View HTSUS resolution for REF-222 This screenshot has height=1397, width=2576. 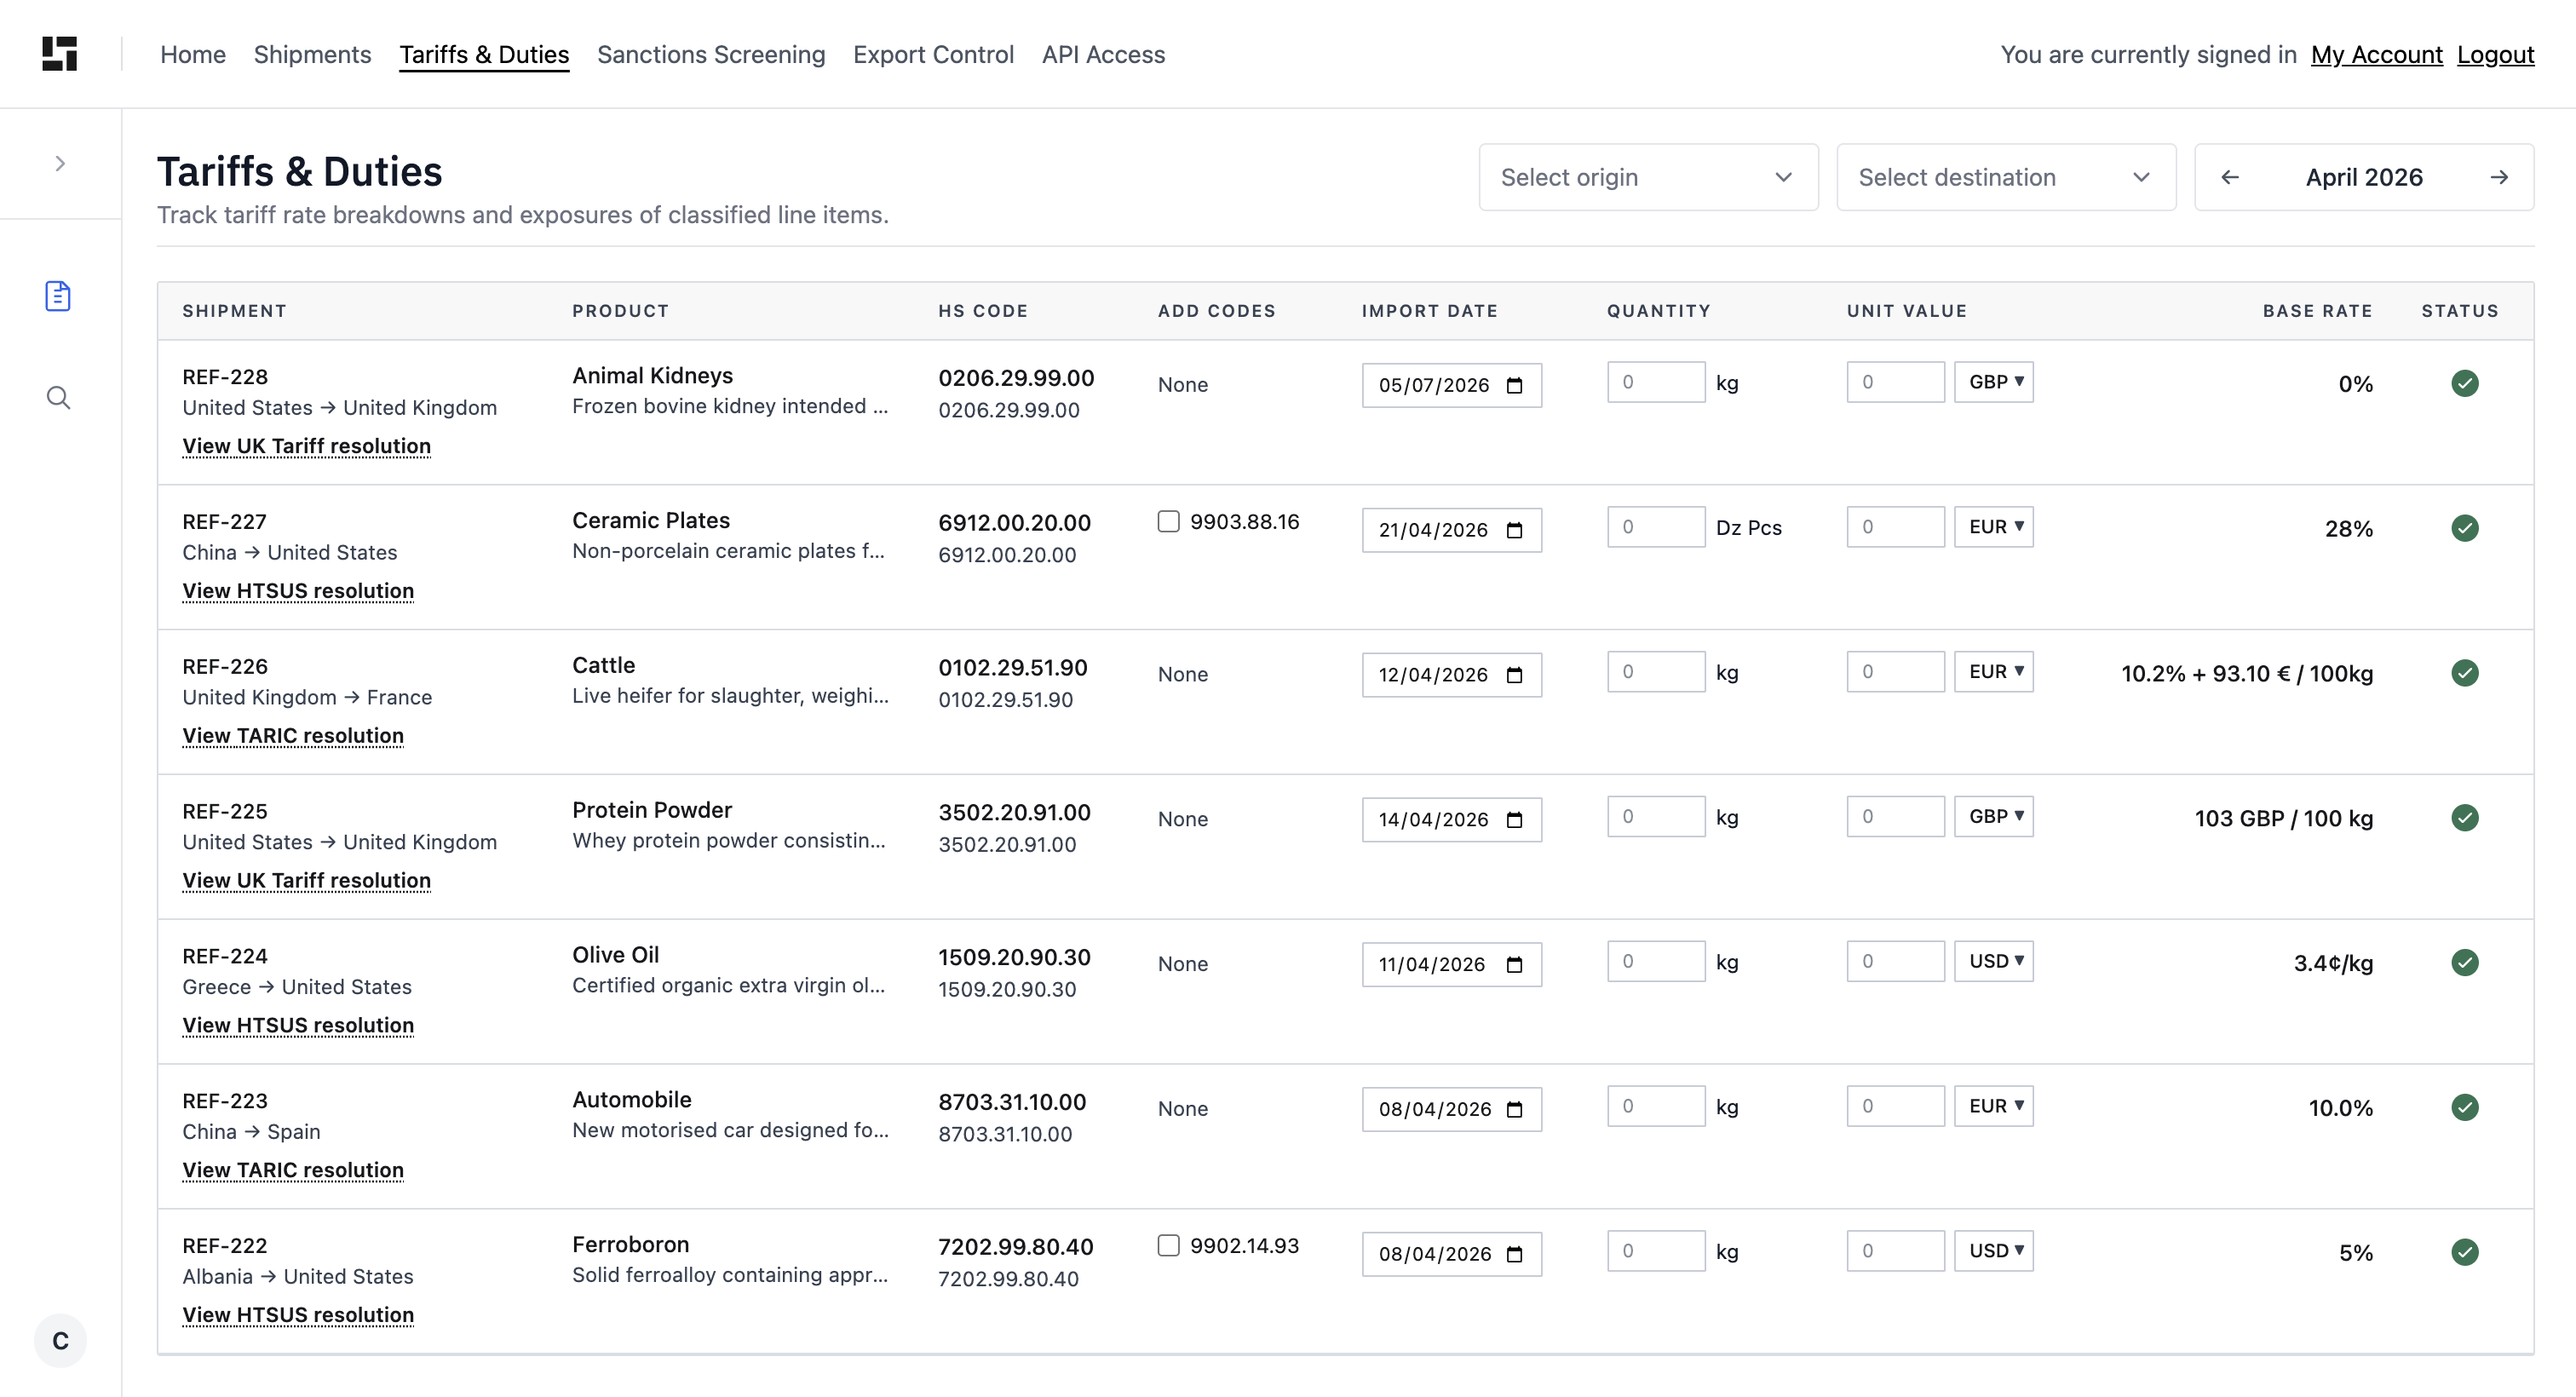[x=298, y=1315]
